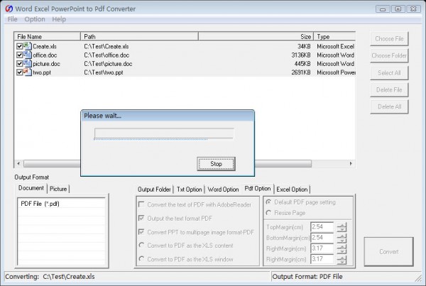Uncheck the Create.xls file checkbox
The height and width of the screenshot is (286, 426).
pos(20,47)
